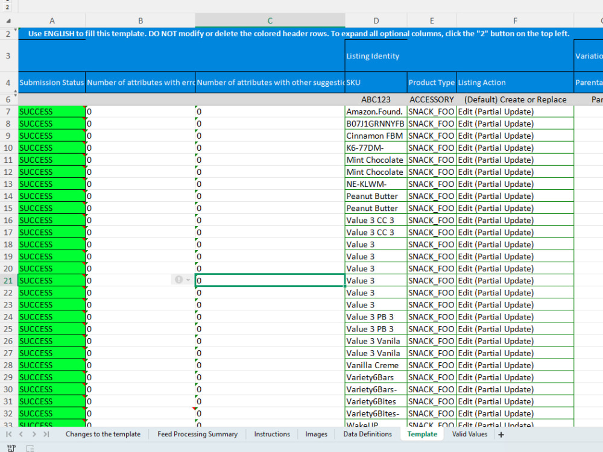Select column B header
Image resolution: width=603 pixels, height=452 pixels.
coord(140,20)
